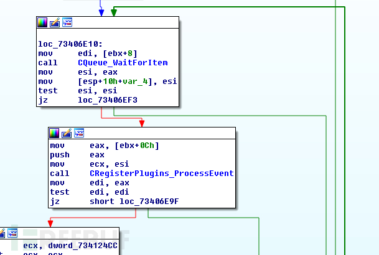Click jump target loc_73406EF3
This screenshot has height=255, width=379.
pos(108,100)
